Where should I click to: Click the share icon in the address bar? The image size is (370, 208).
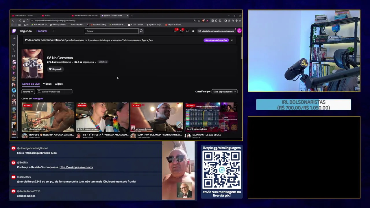tap(199, 21)
